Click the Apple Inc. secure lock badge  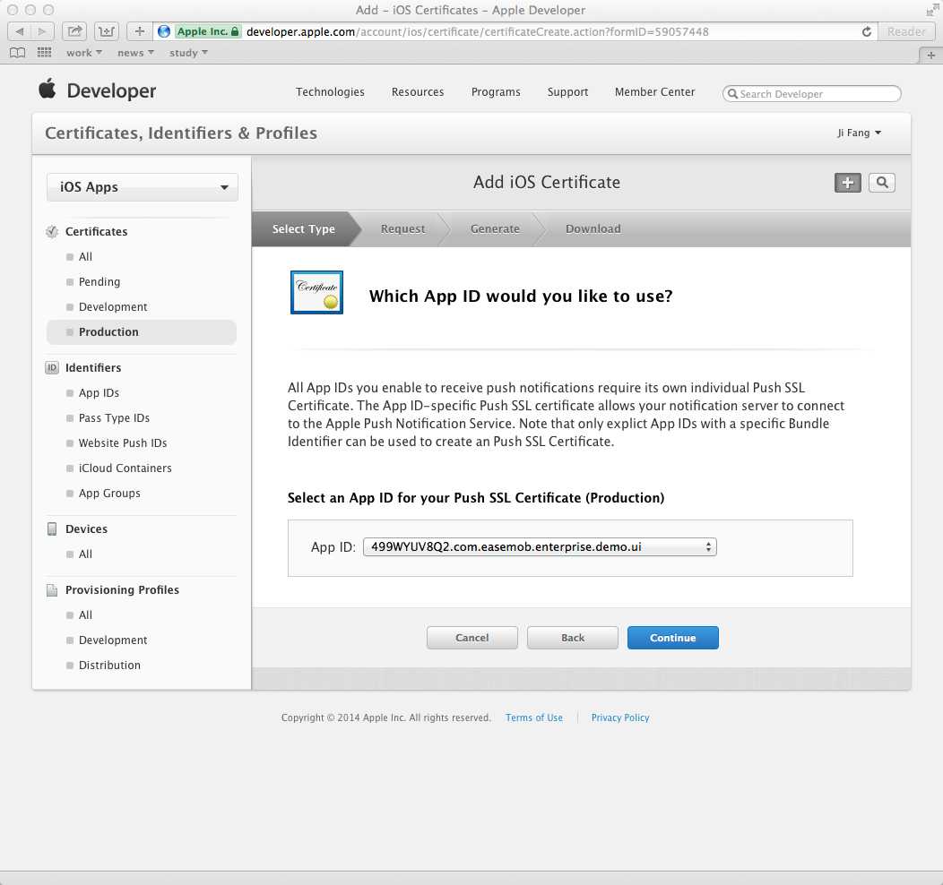pyautogui.click(x=208, y=31)
